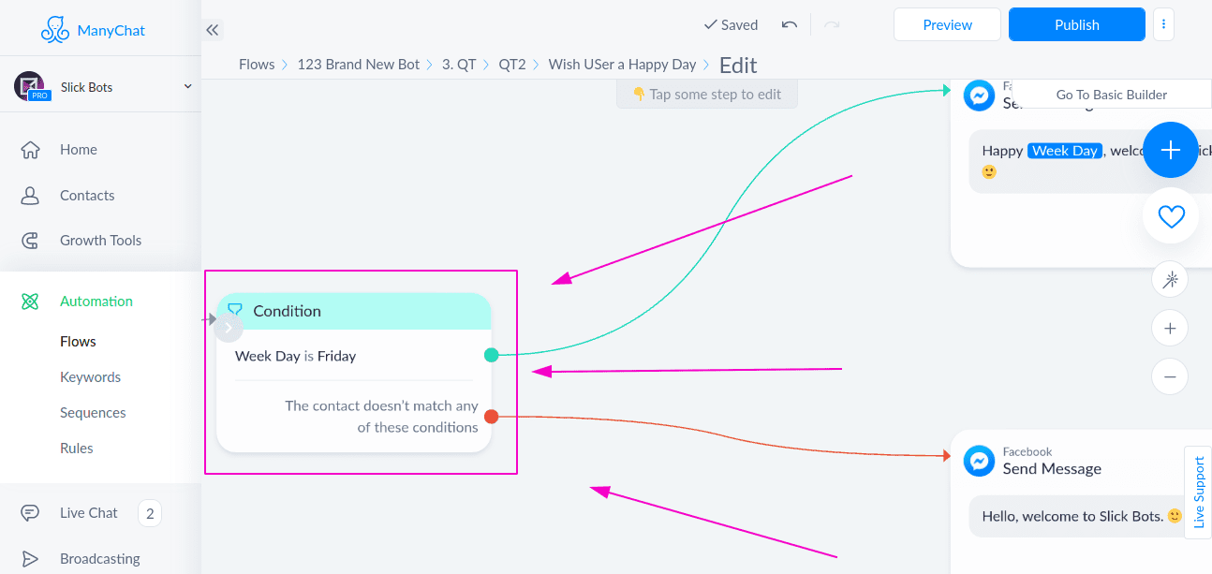Expand the Condition node side arrow
The image size is (1212, 574).
229,328
